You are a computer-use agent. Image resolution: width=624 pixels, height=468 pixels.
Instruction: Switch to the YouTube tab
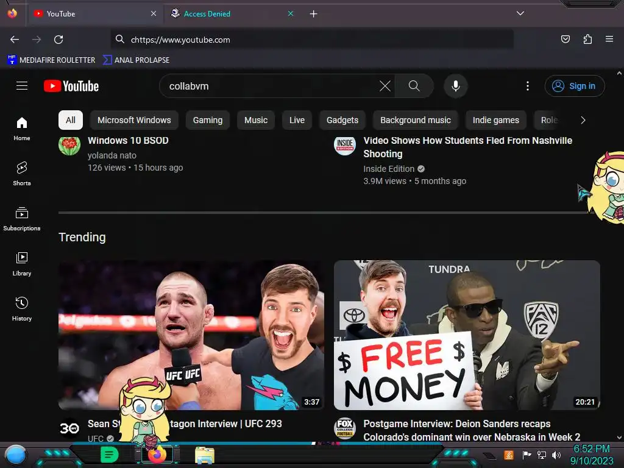94,14
